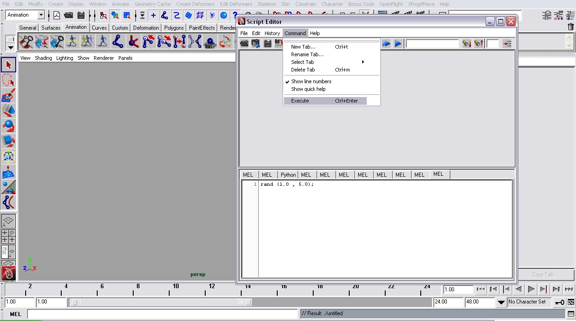Click the Joint tool shelf icon
576x321 pixels.
tap(118, 42)
